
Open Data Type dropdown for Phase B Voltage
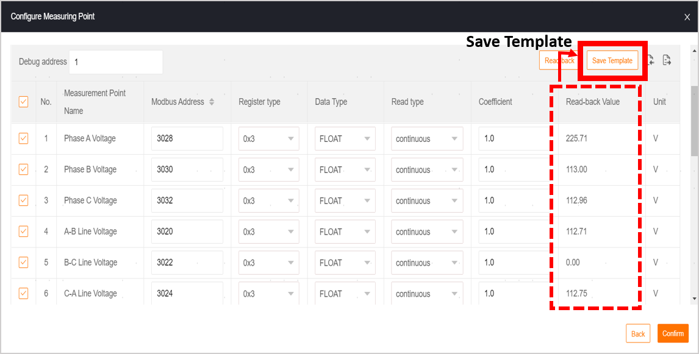pos(345,169)
